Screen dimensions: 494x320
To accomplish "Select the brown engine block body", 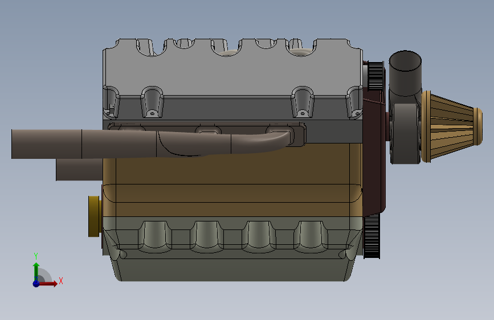I will (x=232, y=179).
